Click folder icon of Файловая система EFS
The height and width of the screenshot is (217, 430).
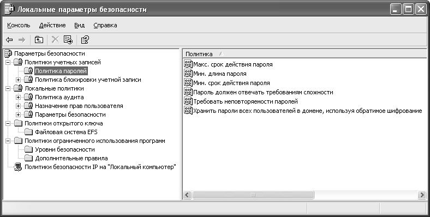point(28,132)
